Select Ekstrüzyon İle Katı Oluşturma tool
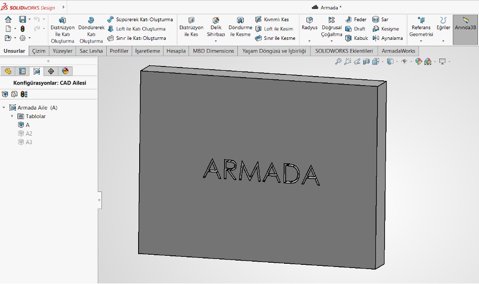The height and width of the screenshot is (284, 479). 62,30
